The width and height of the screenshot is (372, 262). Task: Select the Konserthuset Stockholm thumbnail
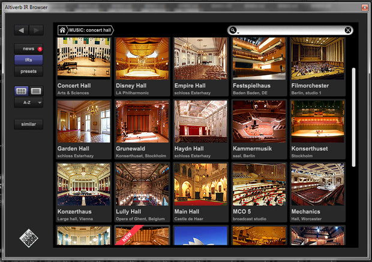[x=317, y=121]
